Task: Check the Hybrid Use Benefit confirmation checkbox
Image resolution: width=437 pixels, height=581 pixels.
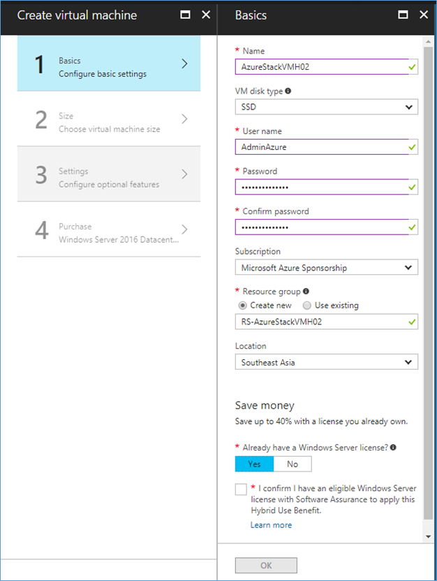Action: coord(241,489)
